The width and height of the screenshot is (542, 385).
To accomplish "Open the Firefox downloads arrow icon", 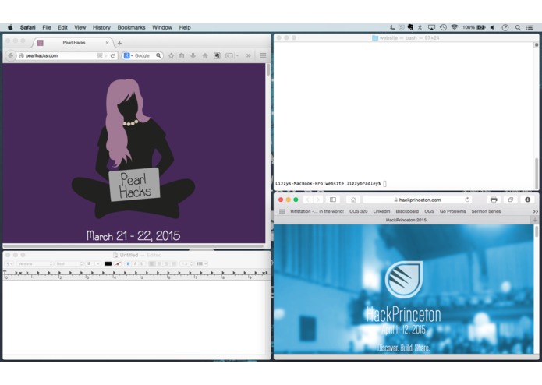I will [x=193, y=55].
